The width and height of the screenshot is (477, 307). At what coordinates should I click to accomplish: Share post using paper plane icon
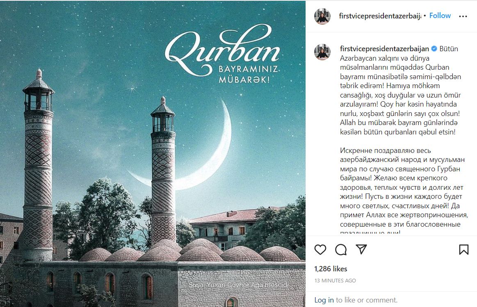(x=361, y=249)
